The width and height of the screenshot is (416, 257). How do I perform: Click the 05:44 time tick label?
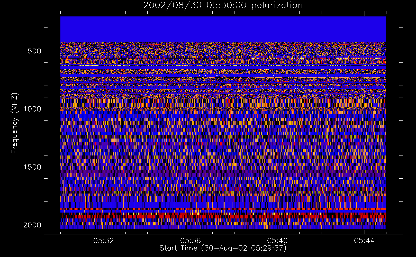(365, 241)
